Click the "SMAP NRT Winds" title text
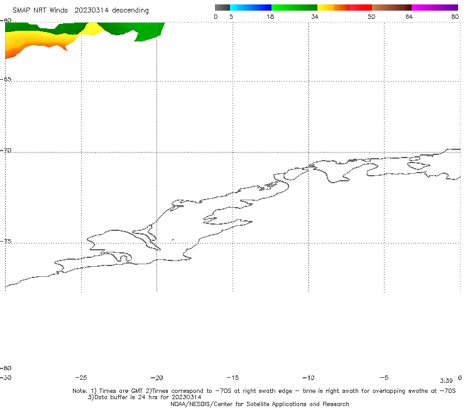This screenshot has height=408, width=465. click(x=40, y=11)
